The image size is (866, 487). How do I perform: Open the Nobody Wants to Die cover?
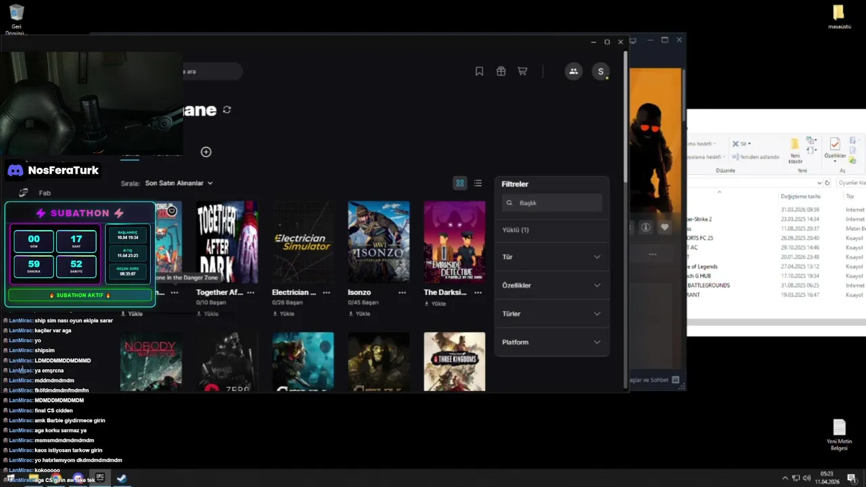point(151,361)
